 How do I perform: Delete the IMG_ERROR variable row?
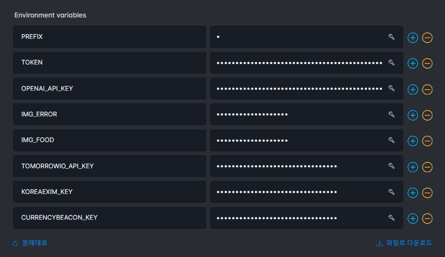427,115
